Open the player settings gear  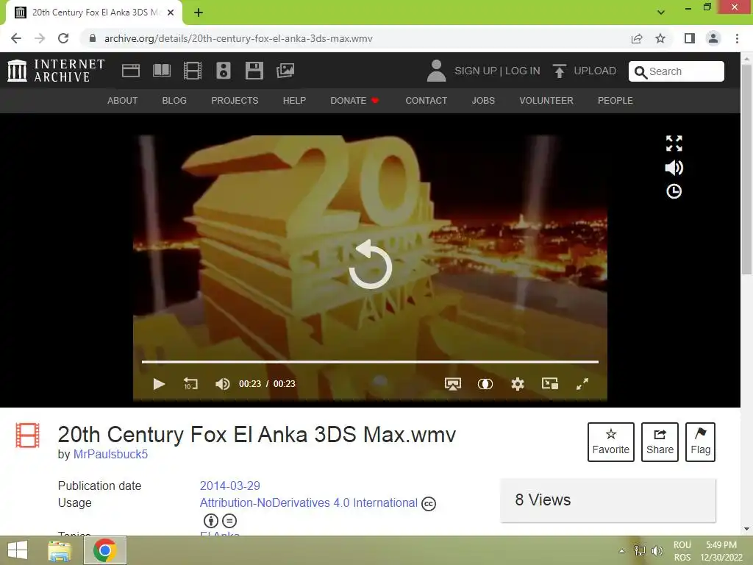pos(518,384)
